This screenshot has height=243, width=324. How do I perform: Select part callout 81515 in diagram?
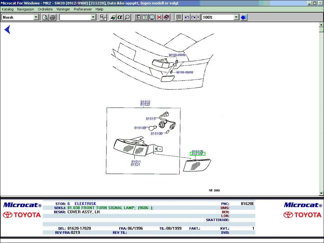click(x=151, y=119)
